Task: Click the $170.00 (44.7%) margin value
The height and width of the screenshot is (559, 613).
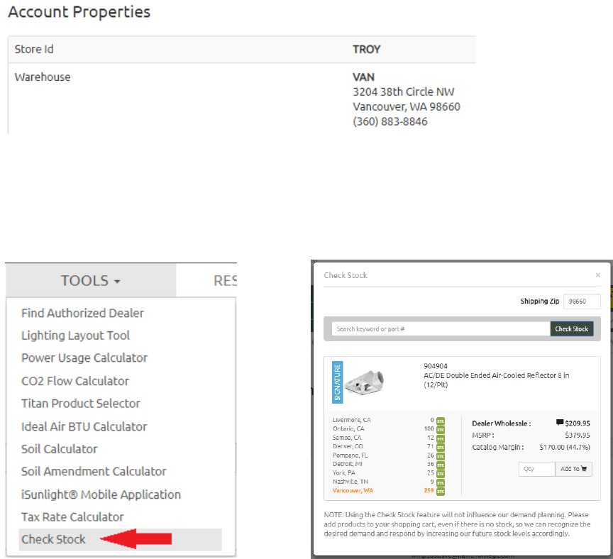Action: click(565, 447)
